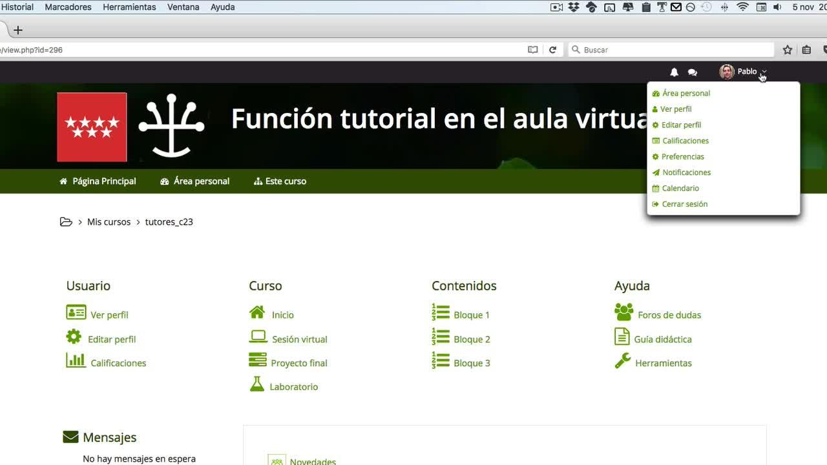Image resolution: width=827 pixels, height=465 pixels.
Task: Open Calendario from the user menu
Action: 680,188
